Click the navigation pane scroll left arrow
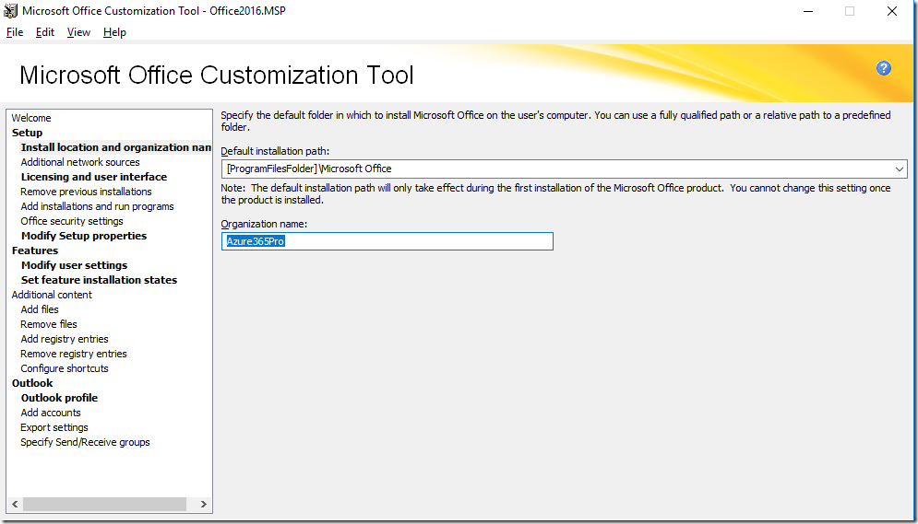The height and width of the screenshot is (524, 918). pyautogui.click(x=15, y=504)
